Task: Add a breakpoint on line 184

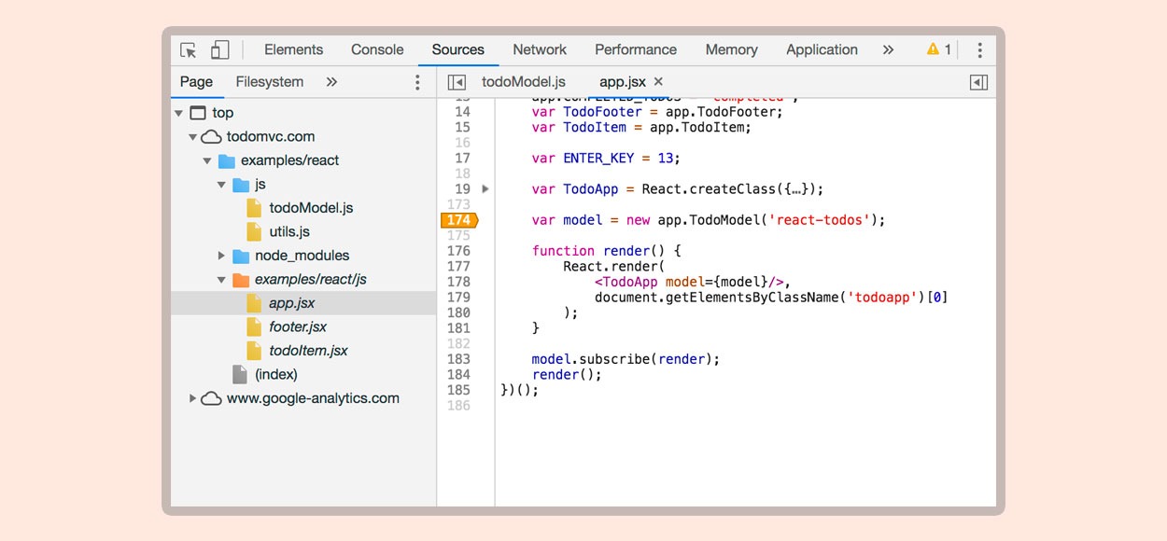Action: 458,374
